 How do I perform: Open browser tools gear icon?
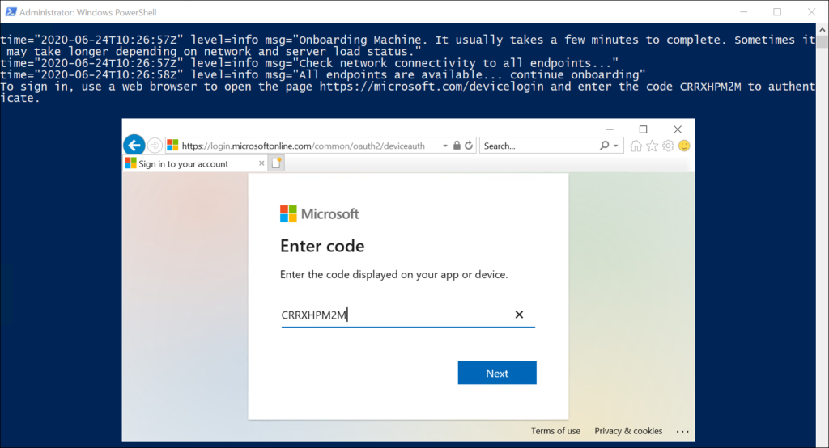coord(668,146)
